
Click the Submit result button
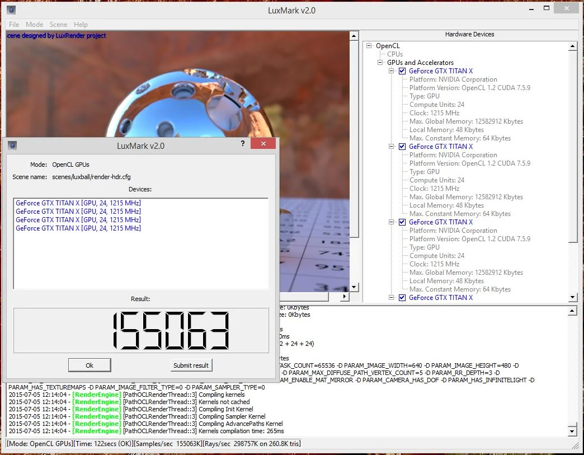click(x=191, y=365)
